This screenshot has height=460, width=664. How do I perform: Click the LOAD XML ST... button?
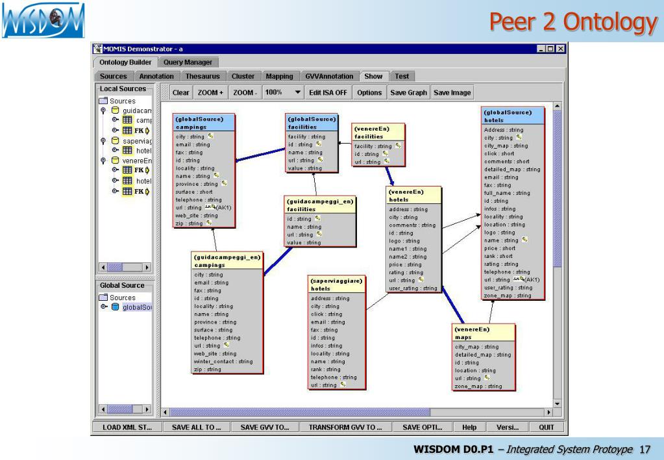tap(127, 427)
